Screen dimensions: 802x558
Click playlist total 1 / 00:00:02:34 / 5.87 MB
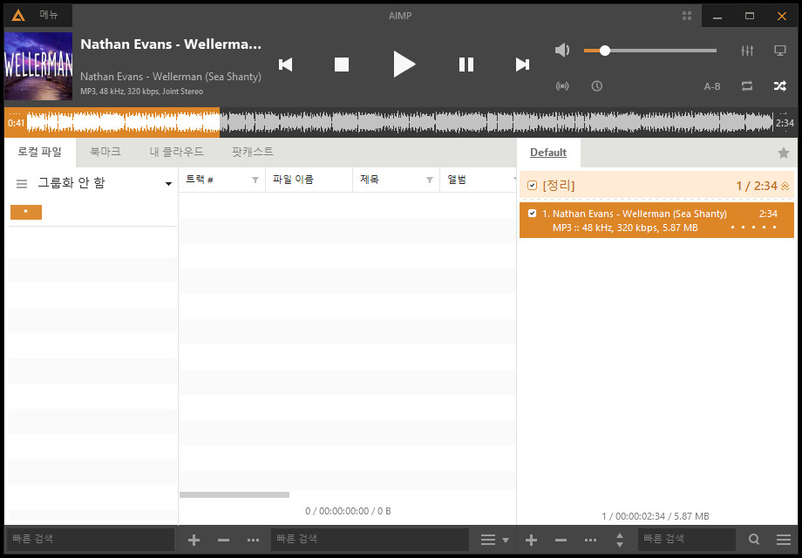pyautogui.click(x=656, y=516)
